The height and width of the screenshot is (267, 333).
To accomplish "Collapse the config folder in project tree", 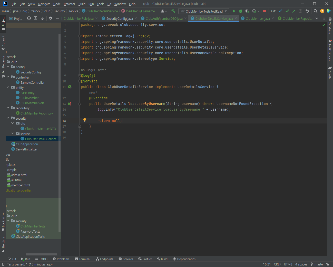I will [x=8, y=67].
